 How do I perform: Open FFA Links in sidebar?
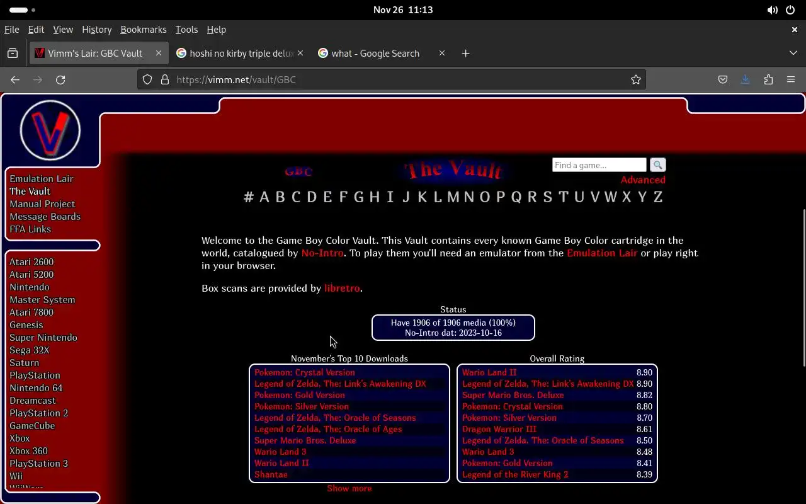(x=30, y=229)
